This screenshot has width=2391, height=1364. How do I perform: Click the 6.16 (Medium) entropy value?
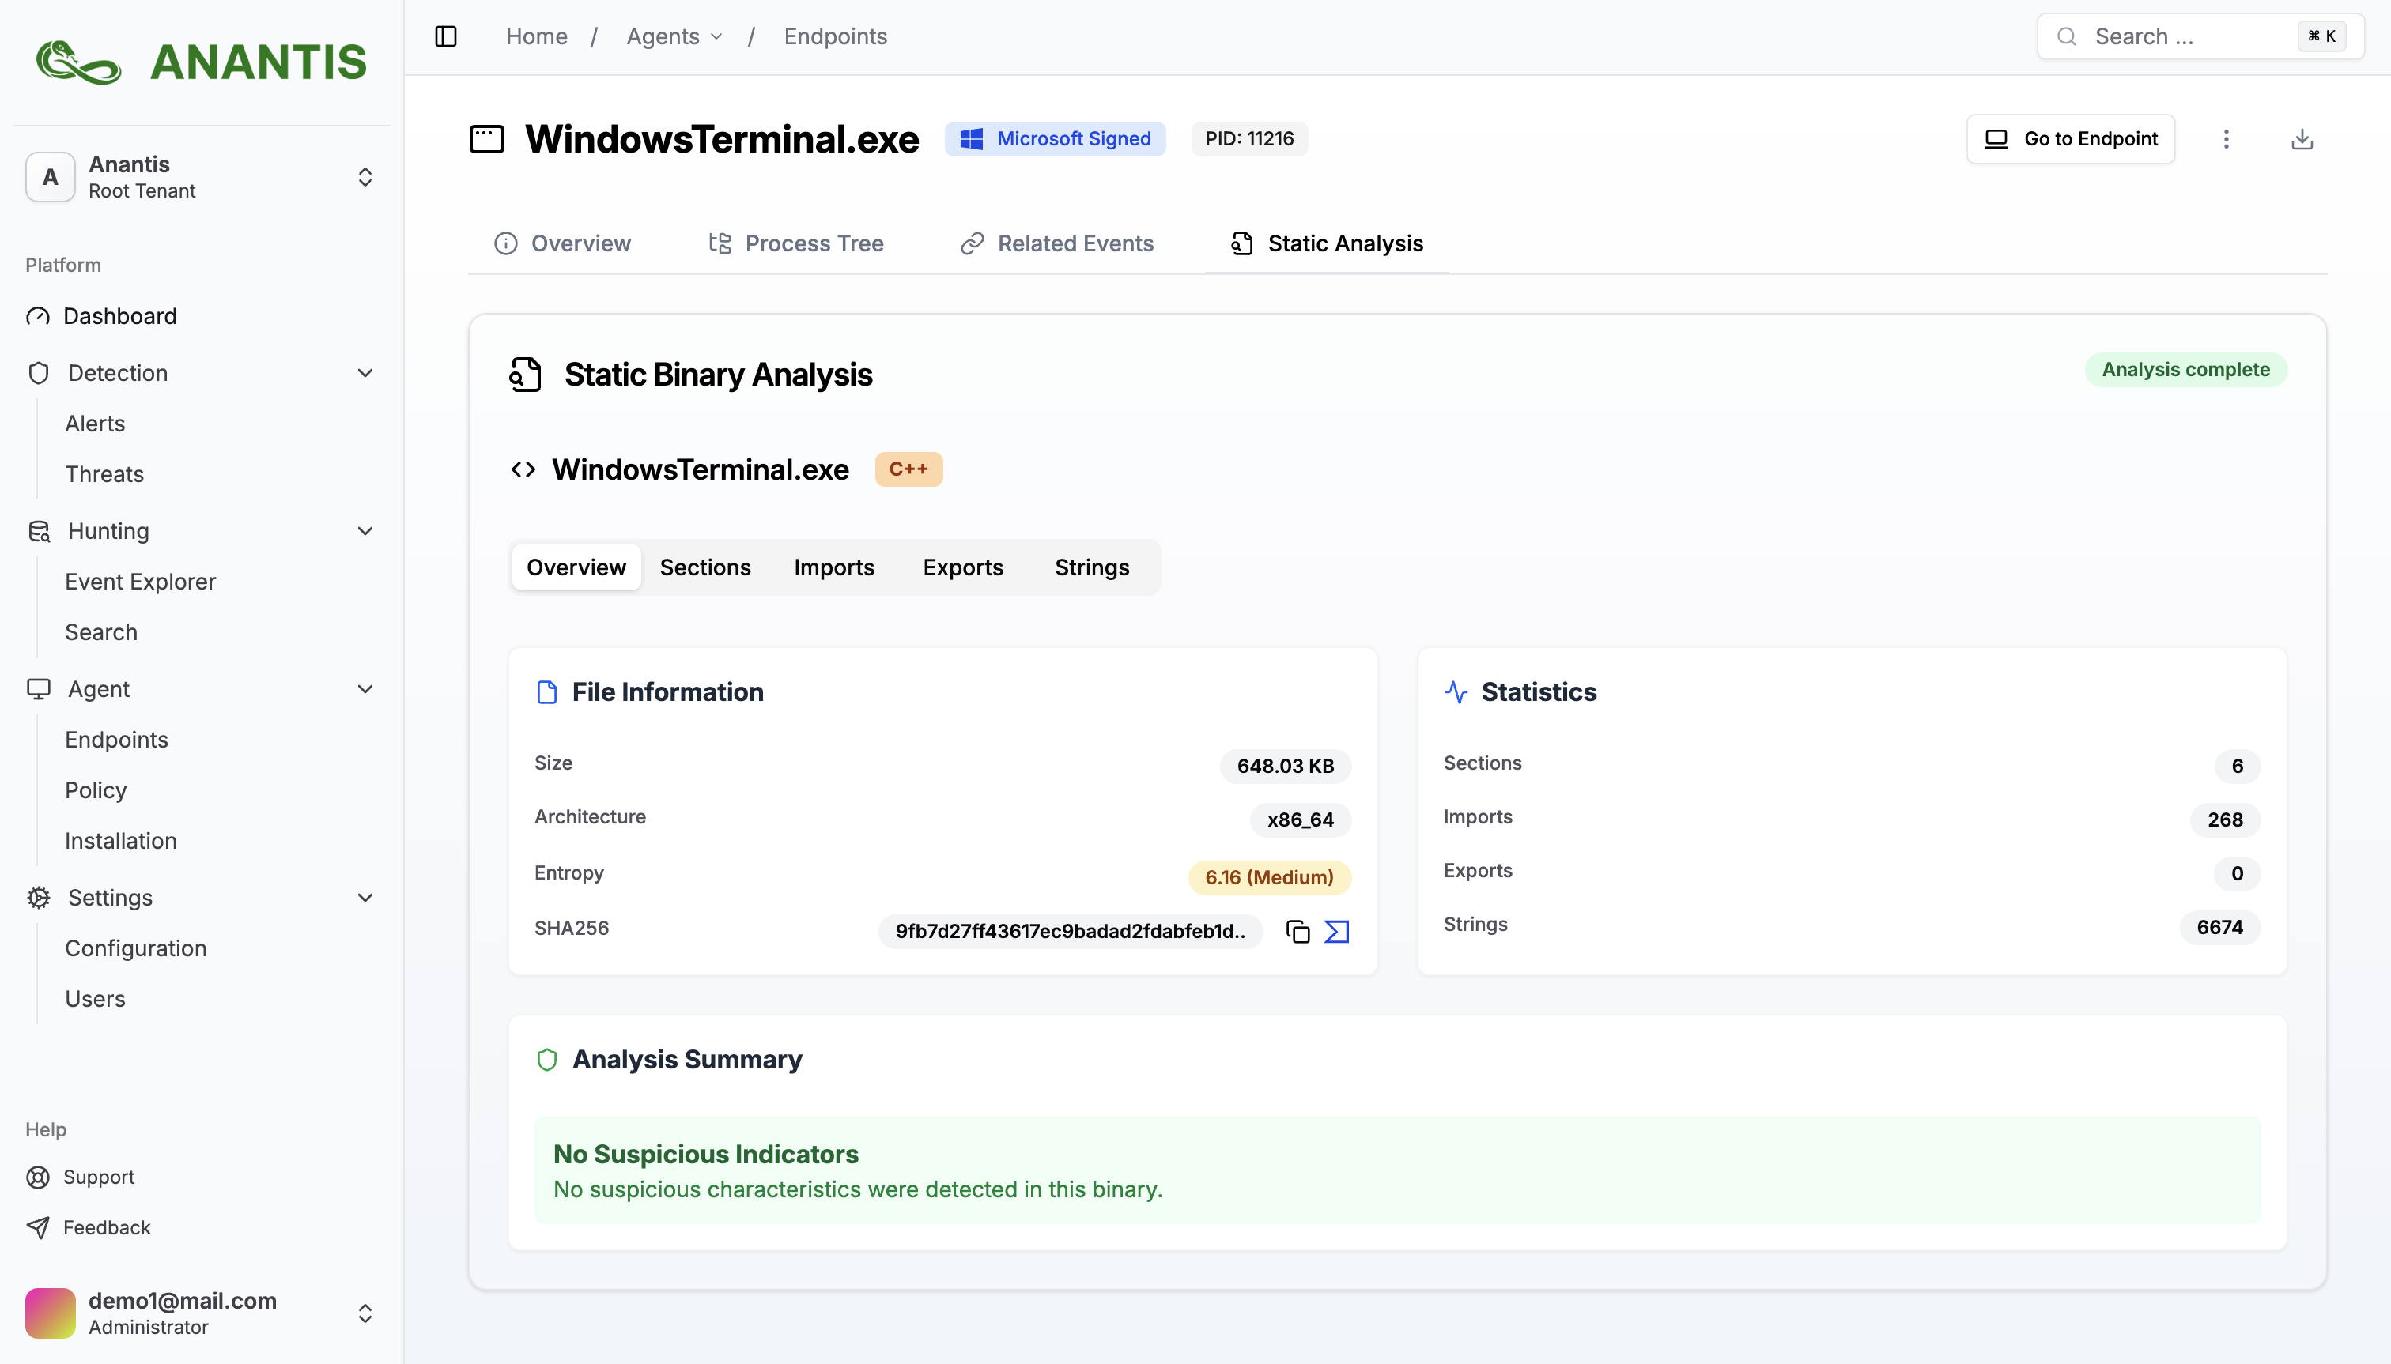coord(1269,877)
